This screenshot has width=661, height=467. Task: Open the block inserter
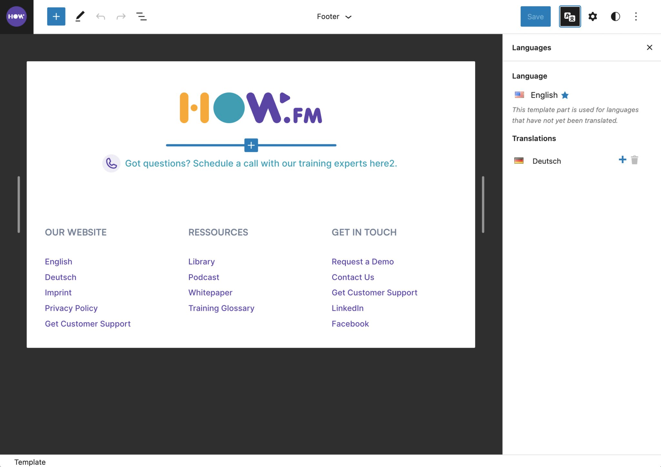[56, 16]
